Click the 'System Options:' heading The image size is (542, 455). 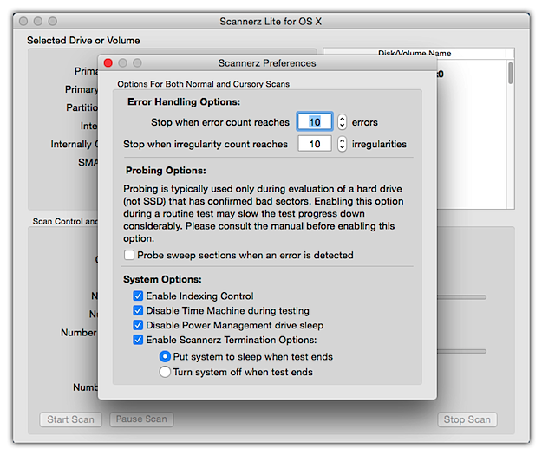(162, 279)
